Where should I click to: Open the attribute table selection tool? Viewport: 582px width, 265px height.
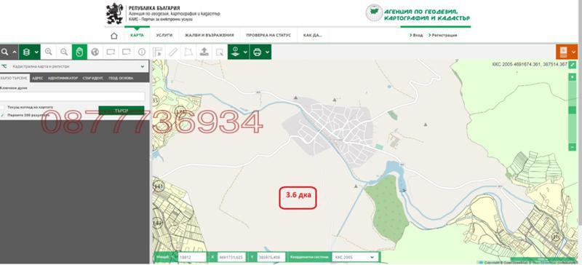click(x=157, y=52)
